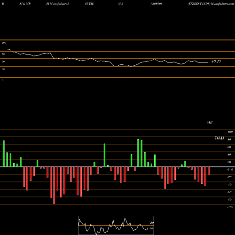
Task: Click the SI & MR header text
Action: point(25,4)
